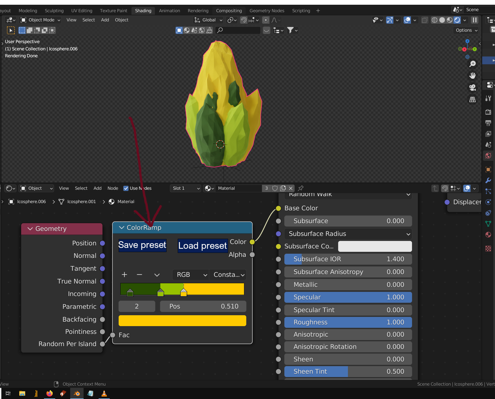This screenshot has height=399, width=495.
Task: Click new material duplicate icon
Action: coord(283,188)
